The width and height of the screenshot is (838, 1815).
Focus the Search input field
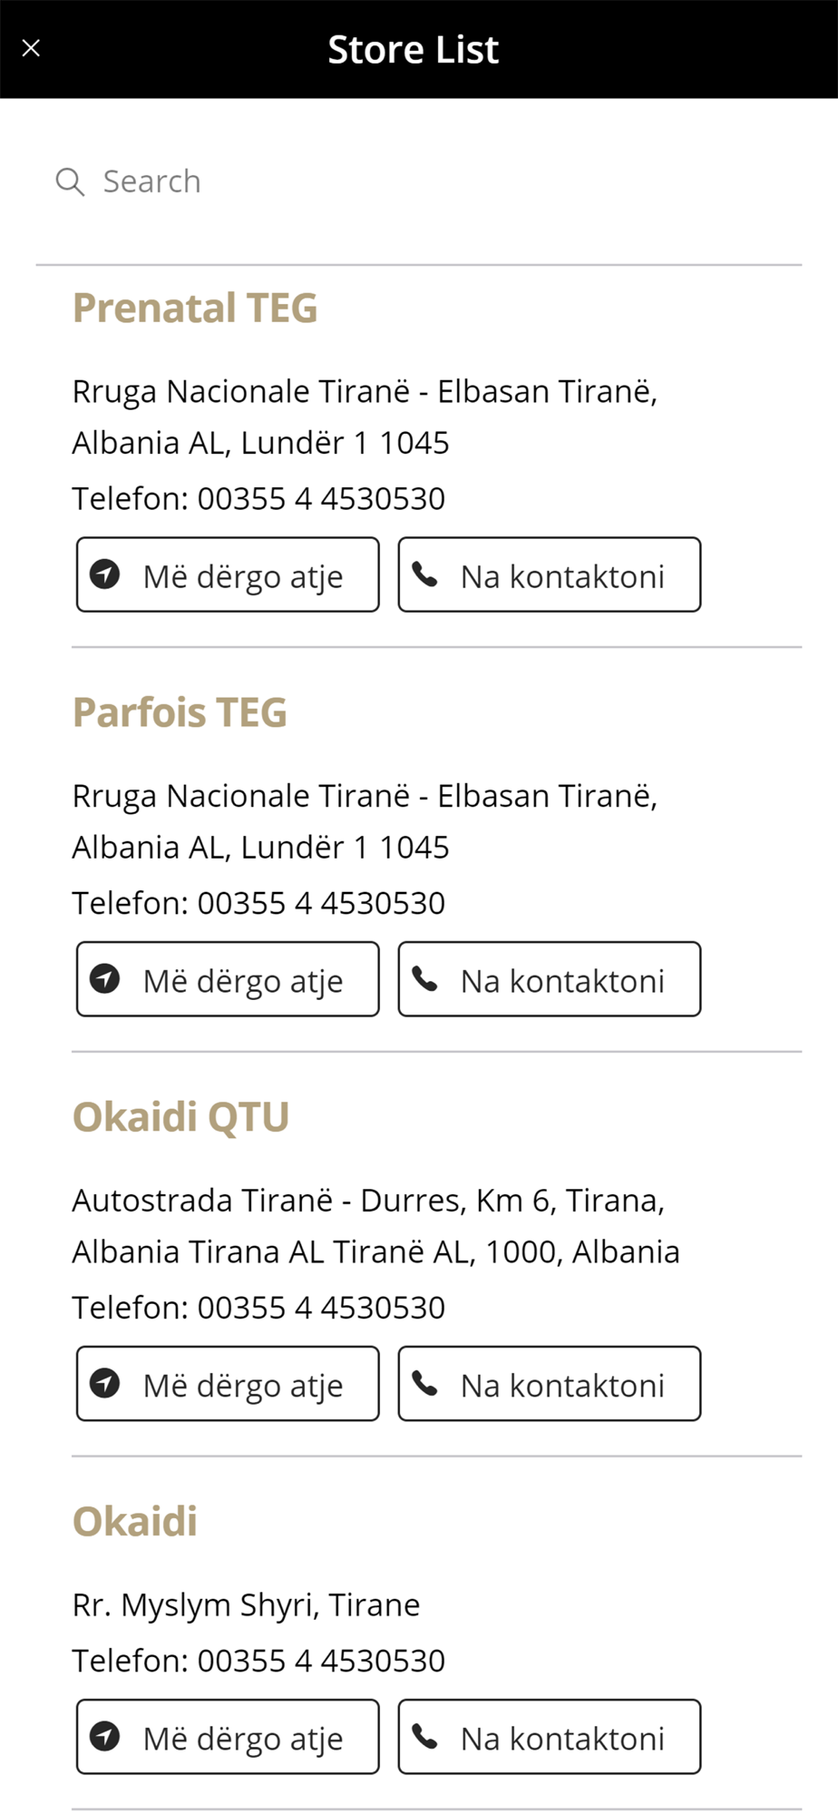(419, 181)
